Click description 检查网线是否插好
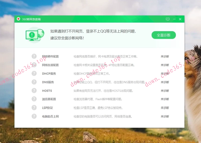 [x=106, y=56]
